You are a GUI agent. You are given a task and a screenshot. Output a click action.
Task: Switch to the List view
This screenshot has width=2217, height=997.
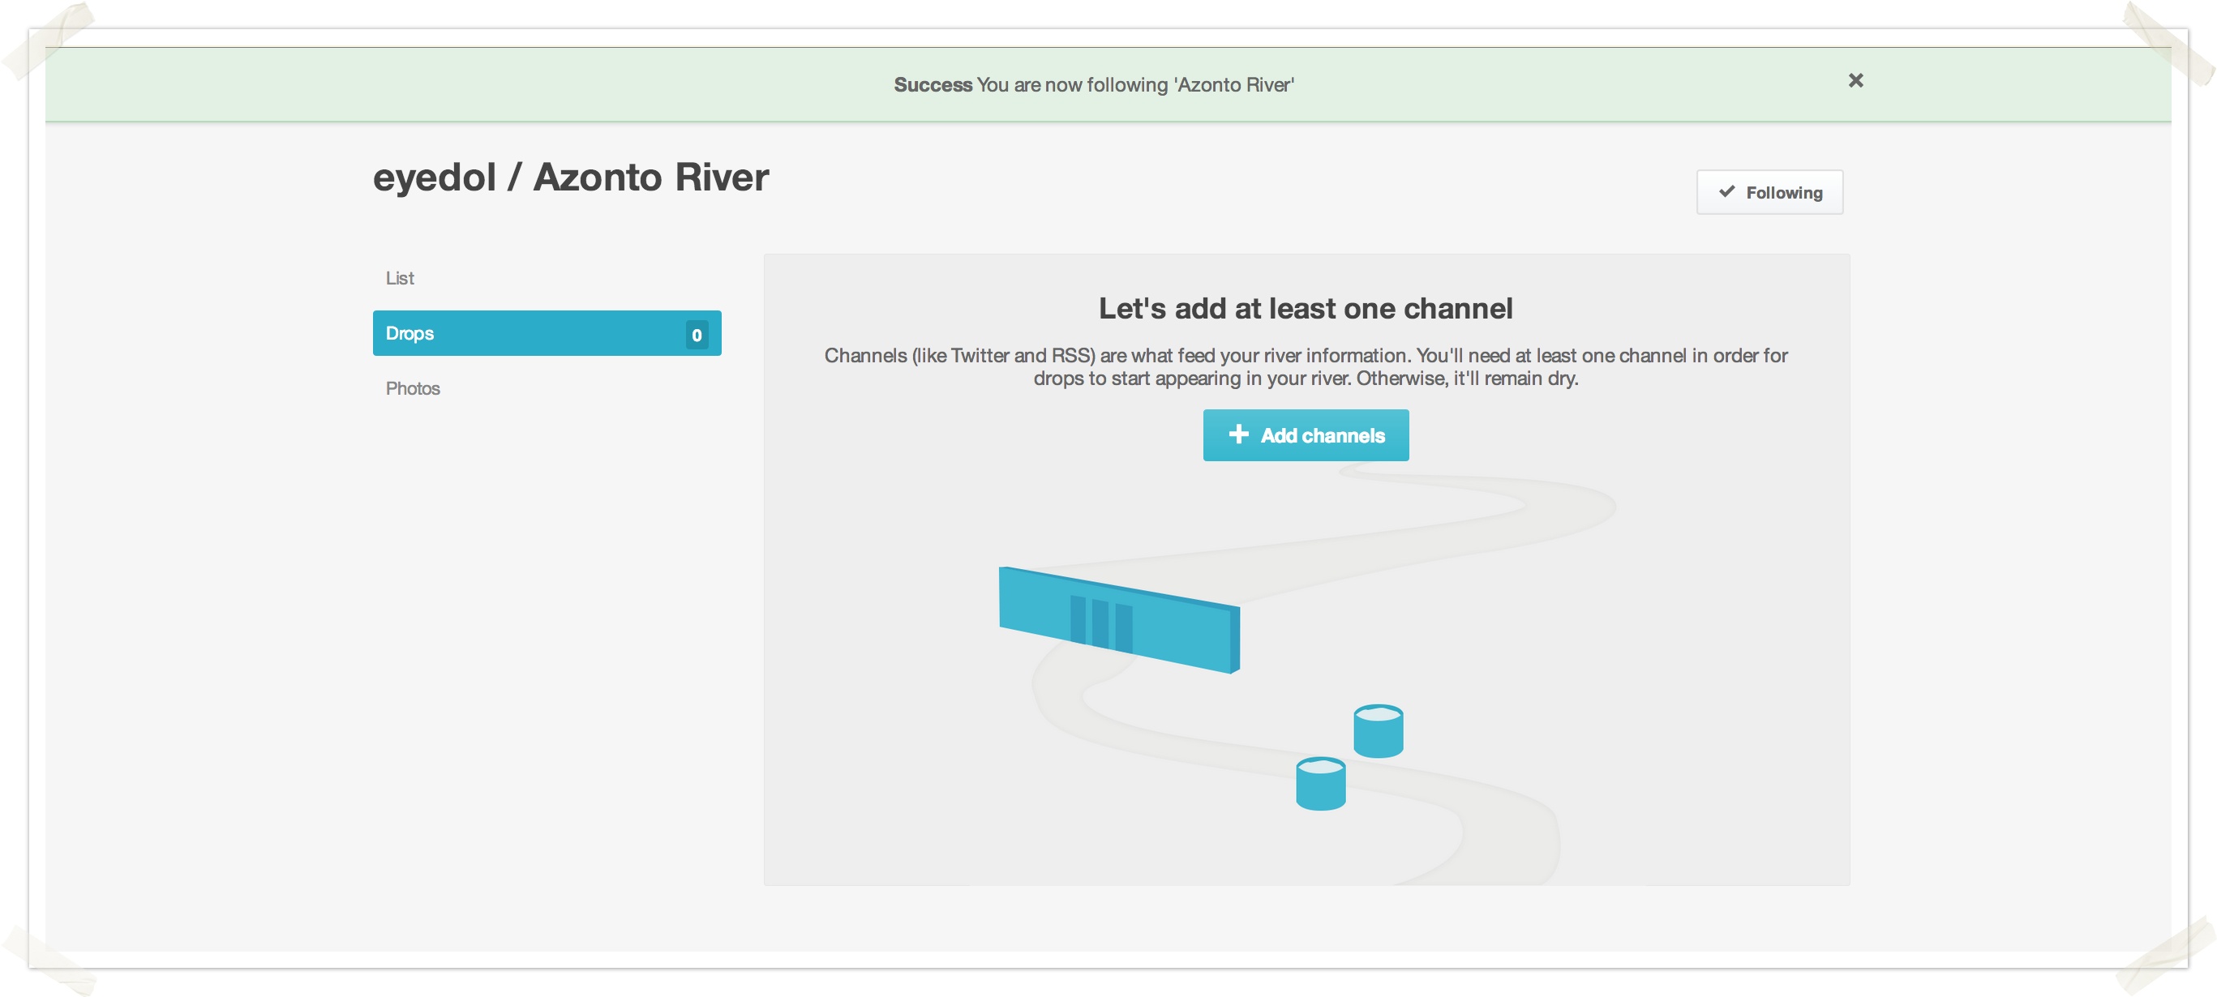point(401,278)
